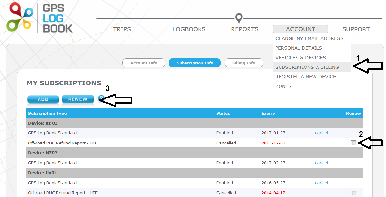386x197 pixels.
Task: Switch to the Subscription Info tab
Action: [195, 63]
